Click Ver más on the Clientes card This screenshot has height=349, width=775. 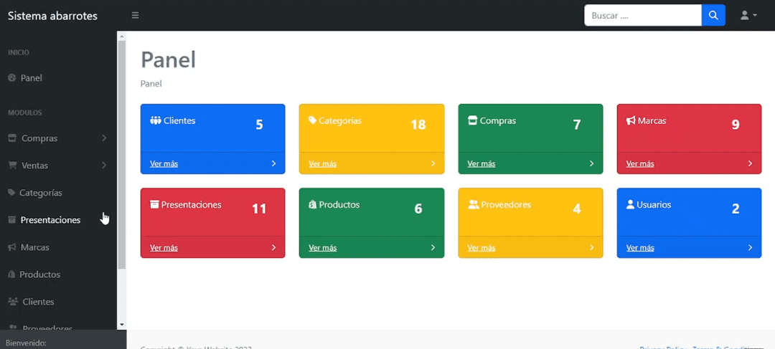tap(164, 163)
